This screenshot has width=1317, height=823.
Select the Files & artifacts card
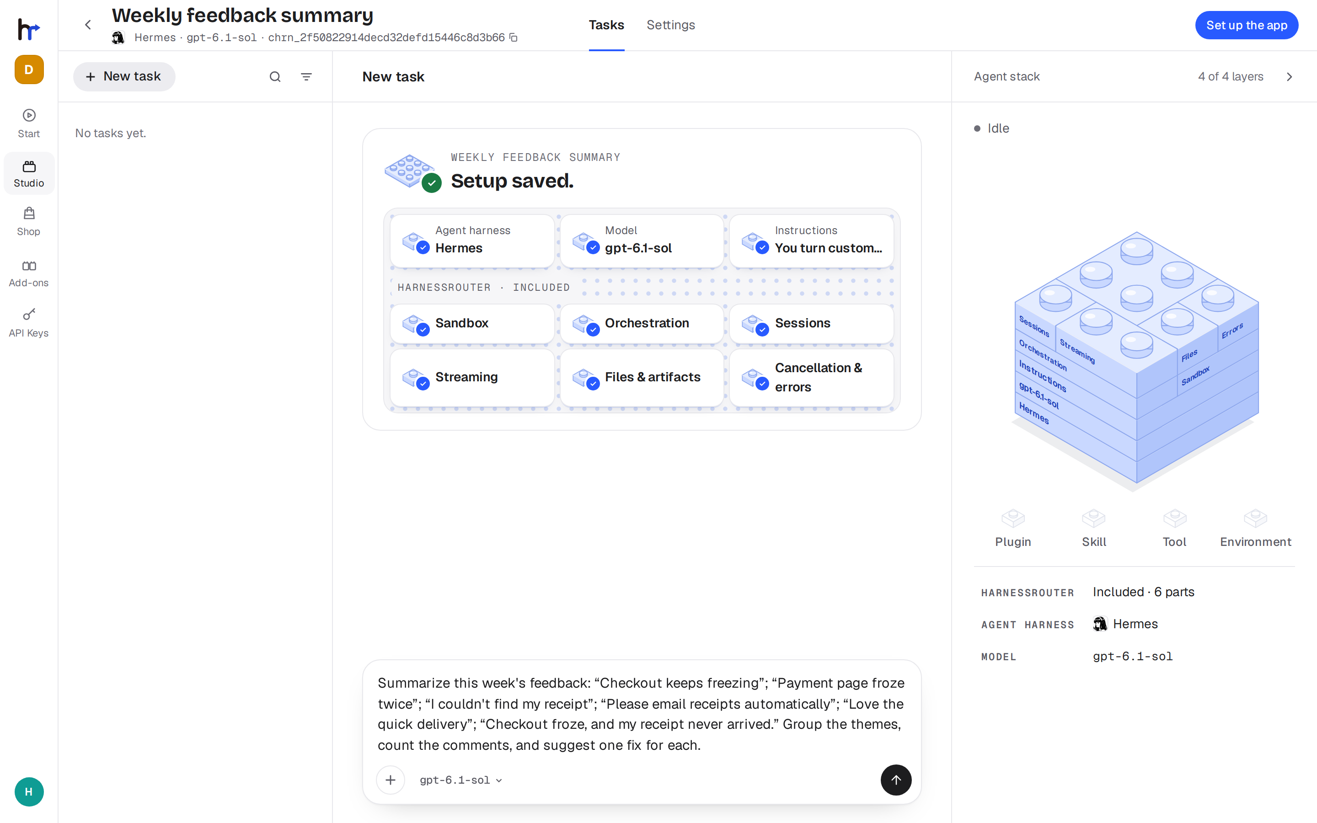(x=642, y=377)
